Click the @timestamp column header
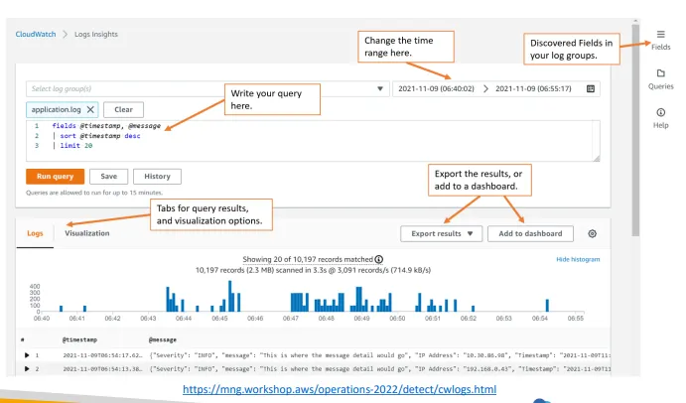The width and height of the screenshot is (686, 403). tap(79, 339)
